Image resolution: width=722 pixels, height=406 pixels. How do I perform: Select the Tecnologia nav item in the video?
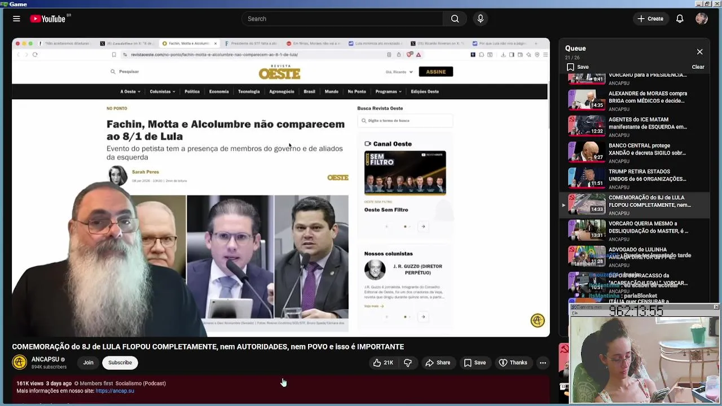point(249,91)
